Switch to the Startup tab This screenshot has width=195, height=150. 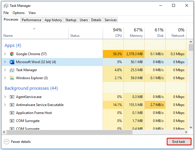(71, 20)
